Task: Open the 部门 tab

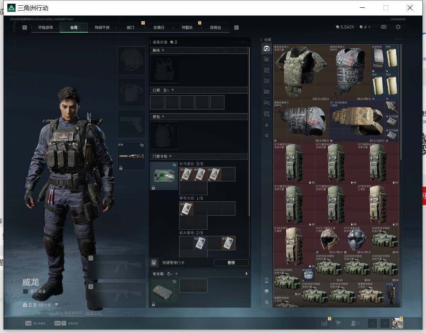Action: pyautogui.click(x=130, y=27)
